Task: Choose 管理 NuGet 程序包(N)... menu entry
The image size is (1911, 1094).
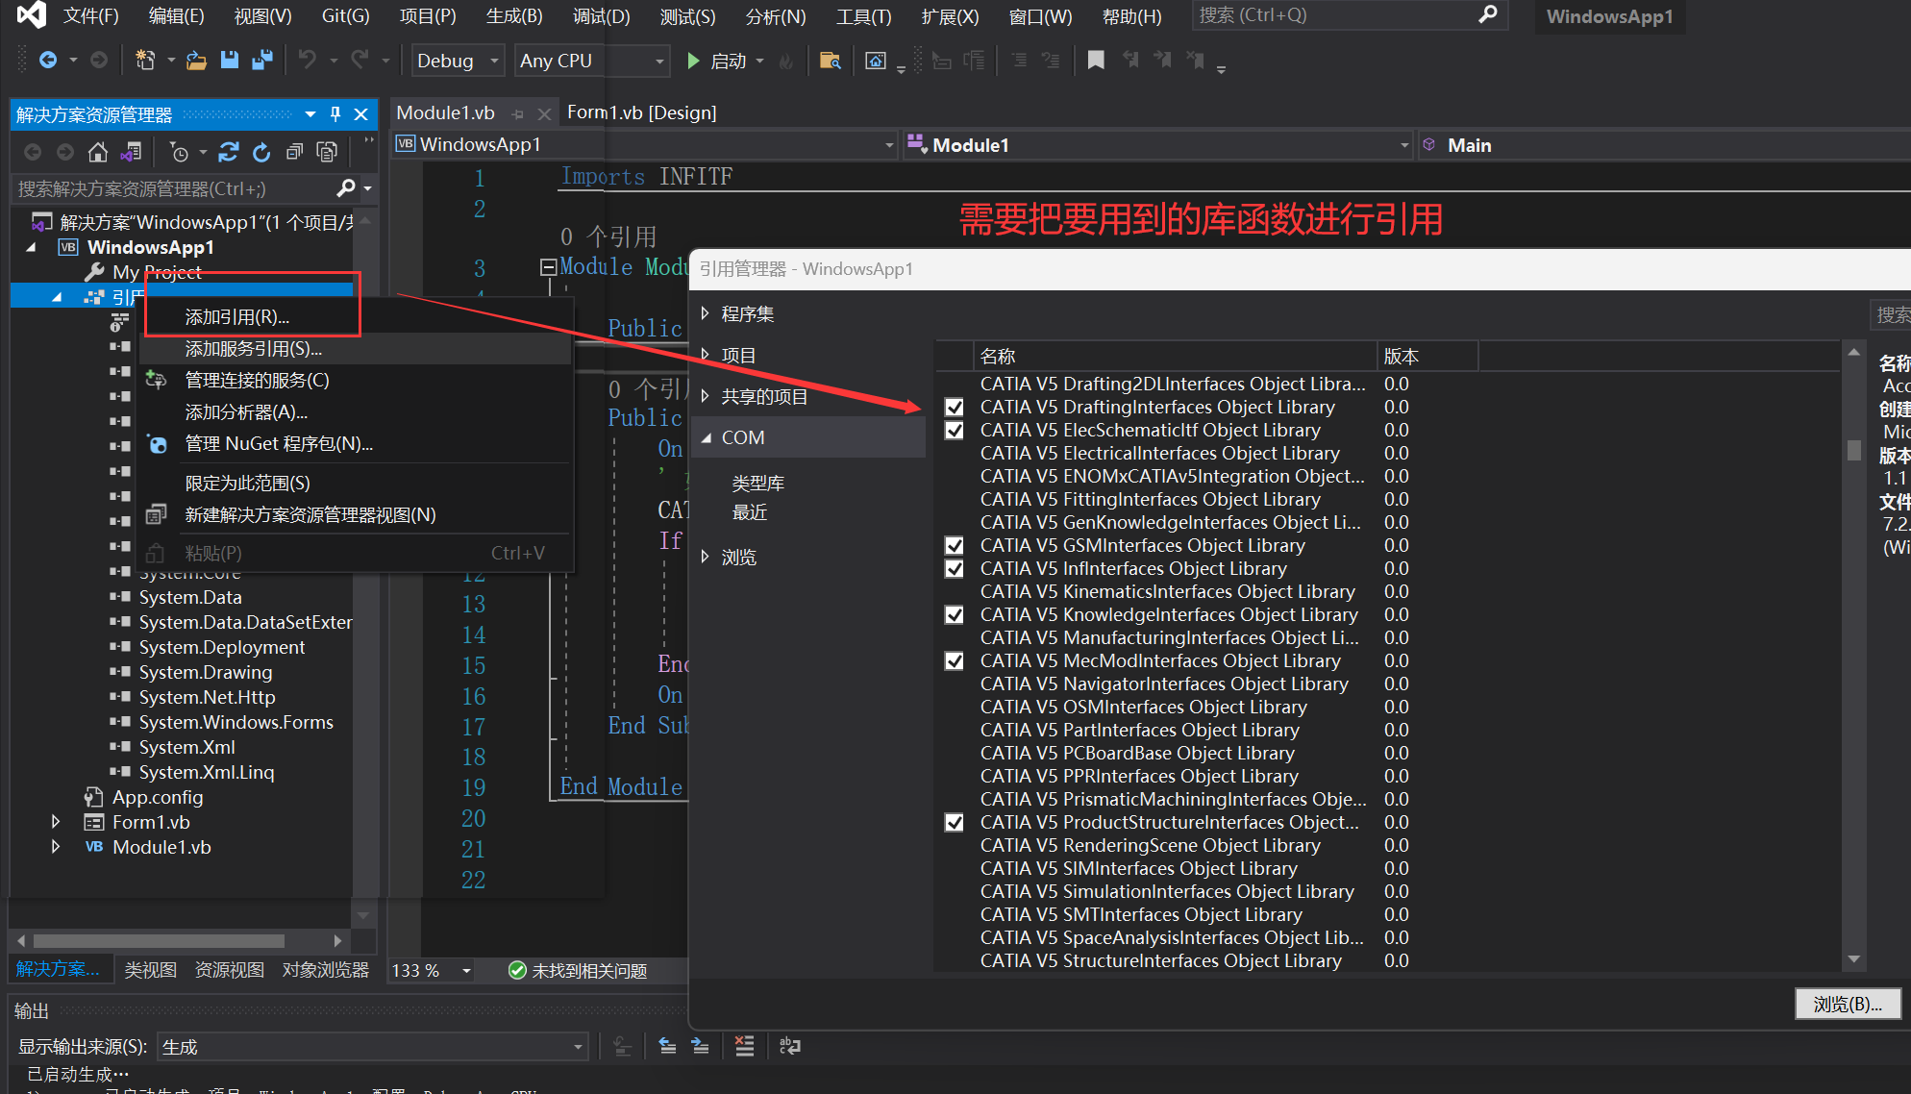Action: click(279, 444)
